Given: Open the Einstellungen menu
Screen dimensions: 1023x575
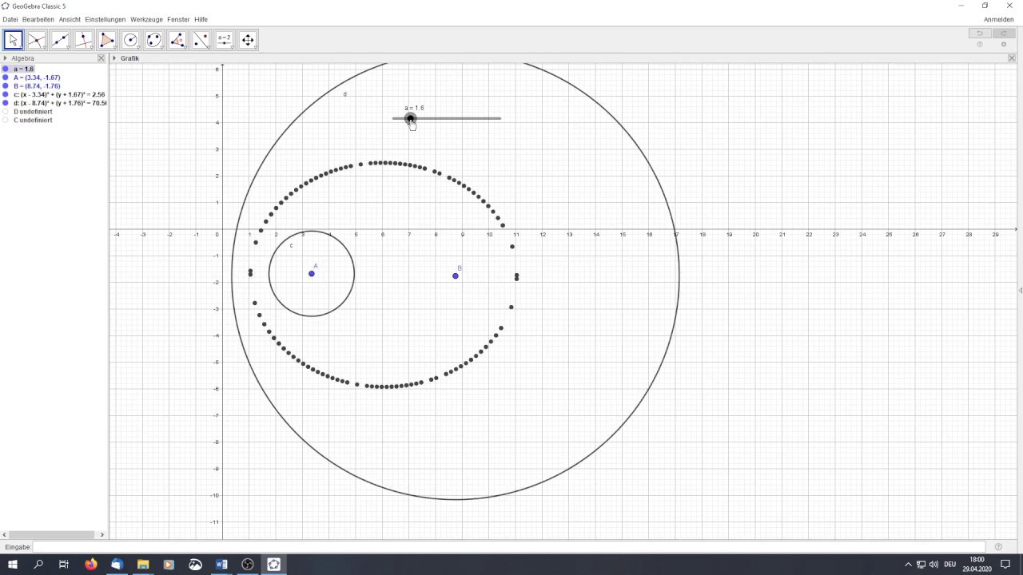Looking at the screenshot, I should click(x=105, y=19).
